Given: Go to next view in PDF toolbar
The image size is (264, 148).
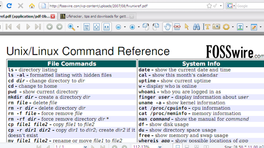Looking at the screenshot, I should (59, 27).
